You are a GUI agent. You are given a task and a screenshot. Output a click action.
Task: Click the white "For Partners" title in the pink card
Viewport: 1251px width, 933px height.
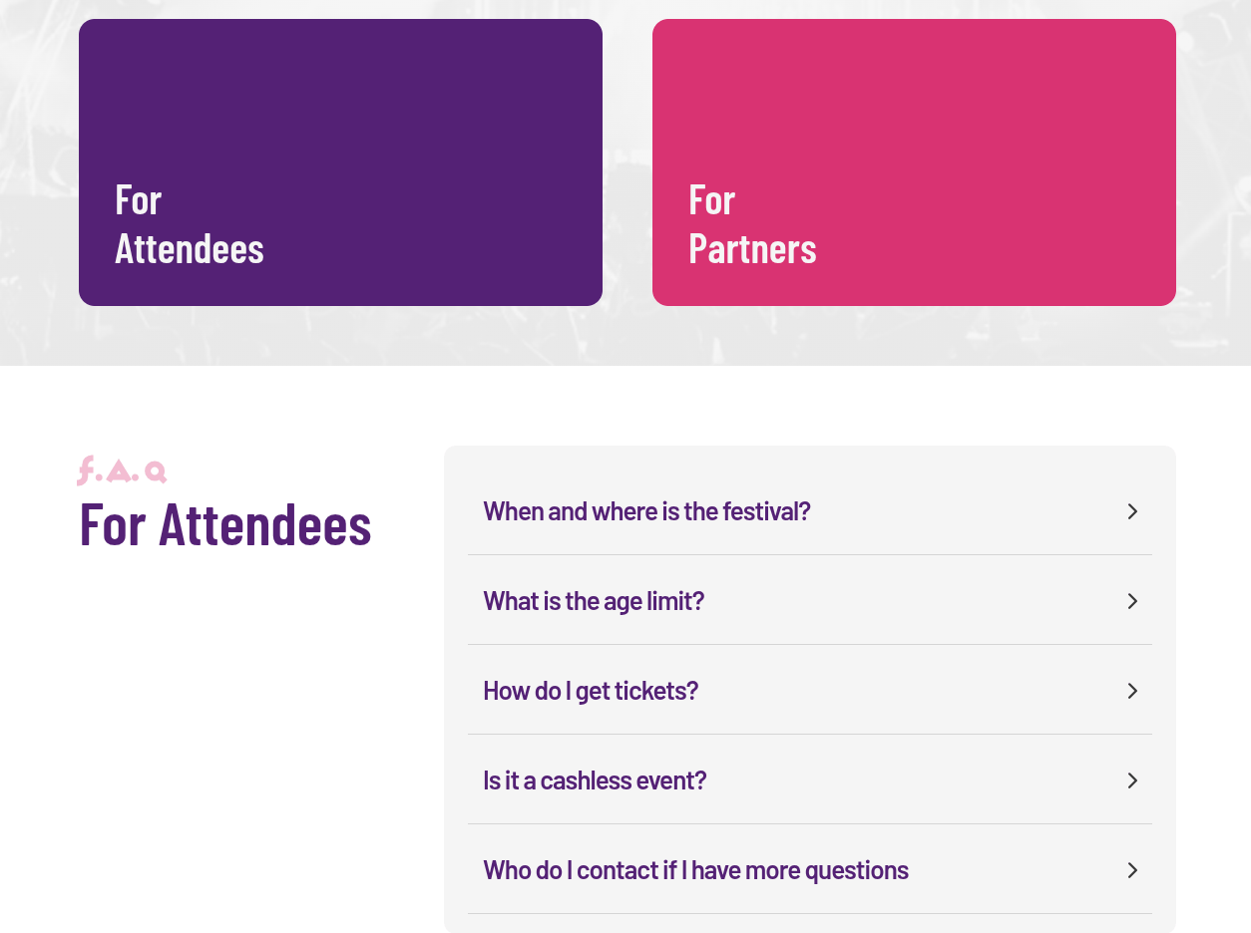[752, 223]
